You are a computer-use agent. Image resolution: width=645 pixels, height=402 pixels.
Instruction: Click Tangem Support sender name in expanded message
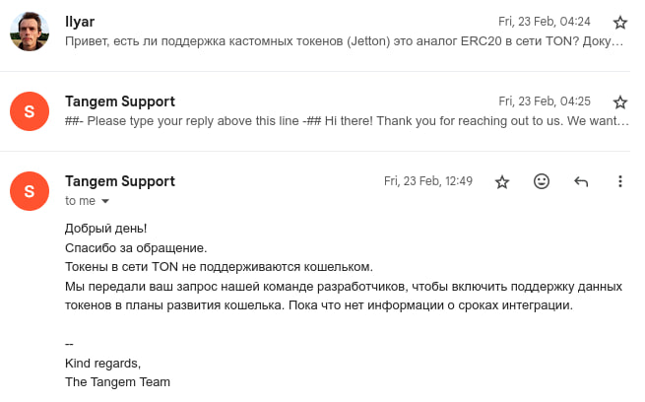pos(119,181)
